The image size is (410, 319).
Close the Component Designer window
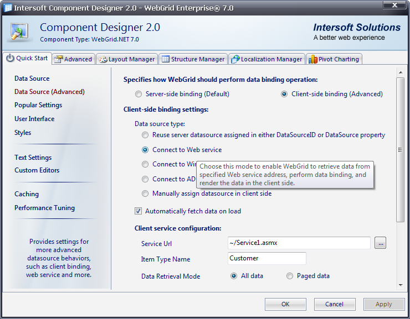point(394,4)
